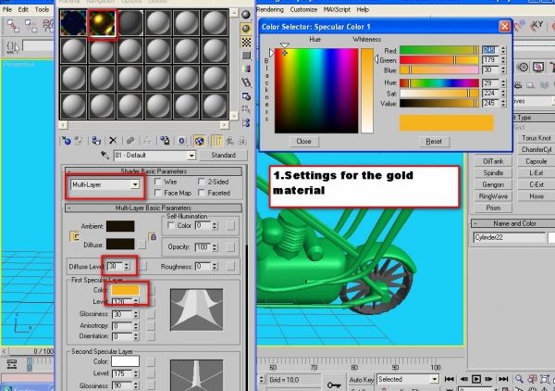Click Reset in Color Selector dialog
This screenshot has width=555, height=391.
pyautogui.click(x=434, y=141)
